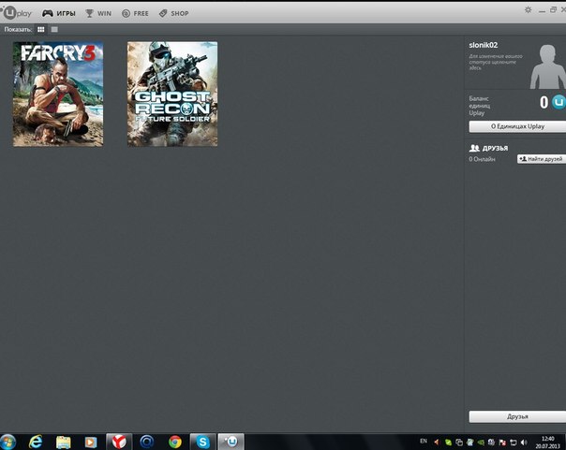Click the 'О Единицах Uplay' button
Viewport: 566px width, 450px height.
517,126
